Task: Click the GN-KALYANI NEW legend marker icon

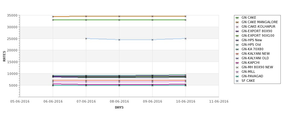Action: point(237,54)
